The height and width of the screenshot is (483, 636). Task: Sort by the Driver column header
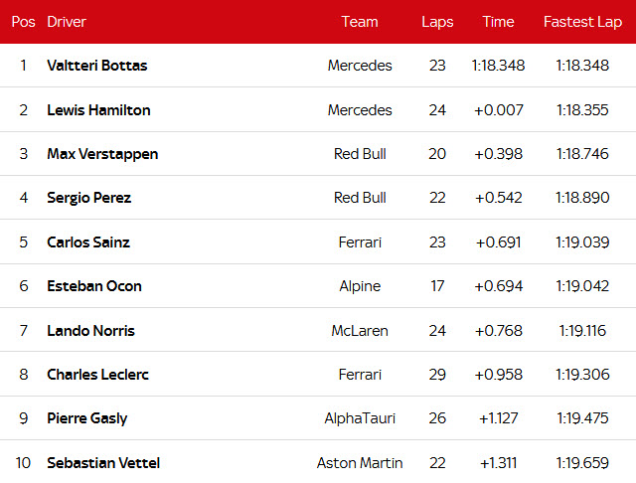[x=66, y=22]
